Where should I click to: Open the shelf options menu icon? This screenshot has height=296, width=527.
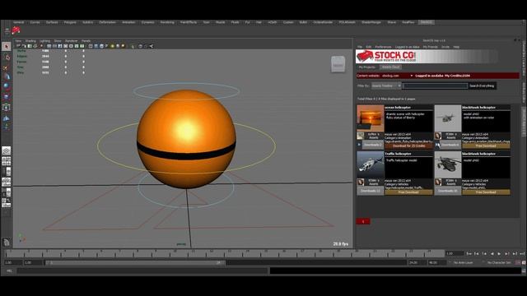(7, 31)
